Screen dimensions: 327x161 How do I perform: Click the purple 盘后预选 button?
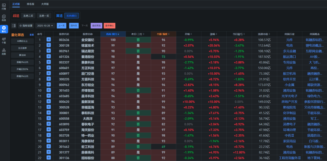(x=96, y=26)
